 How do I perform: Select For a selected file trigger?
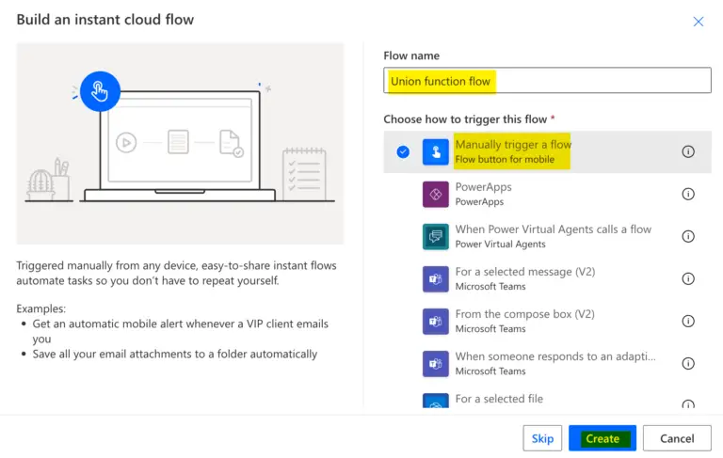pos(499,399)
